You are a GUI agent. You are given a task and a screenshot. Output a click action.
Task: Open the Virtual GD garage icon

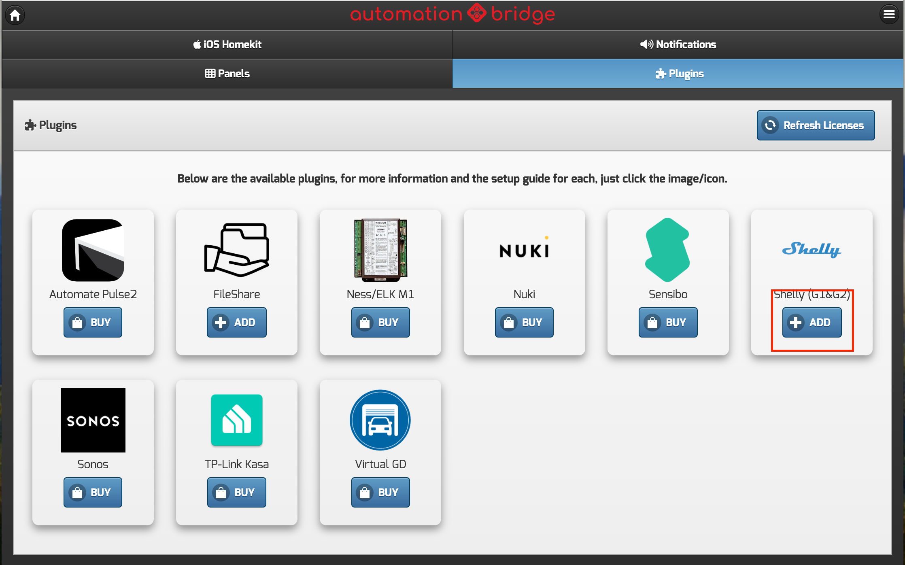click(380, 420)
